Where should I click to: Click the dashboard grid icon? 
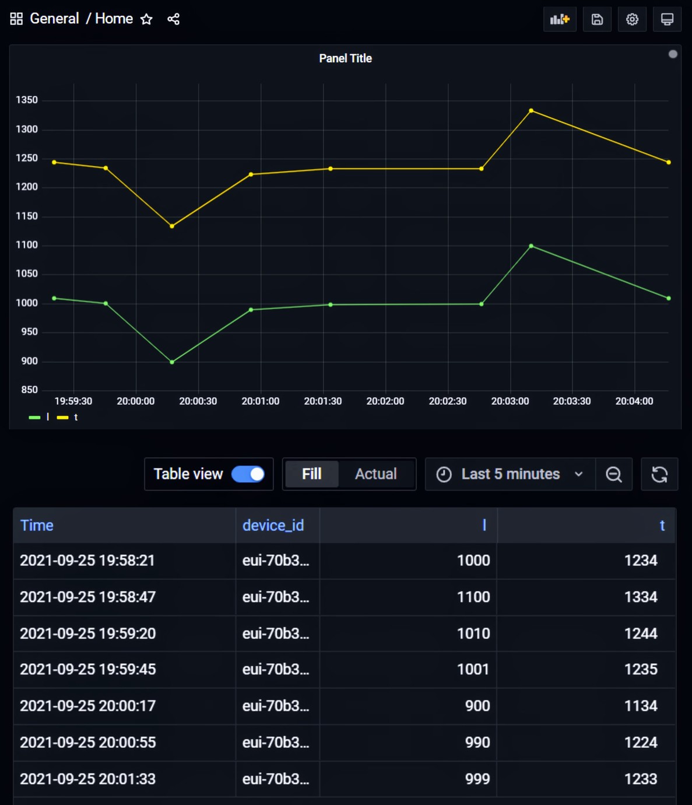tap(16, 19)
